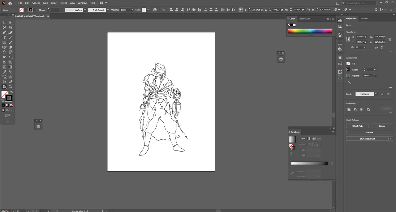Switch to the Libraries tab
The image size is (396, 212).
coord(364,19)
